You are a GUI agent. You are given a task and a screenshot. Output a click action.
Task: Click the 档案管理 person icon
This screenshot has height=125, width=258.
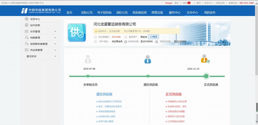27,38
